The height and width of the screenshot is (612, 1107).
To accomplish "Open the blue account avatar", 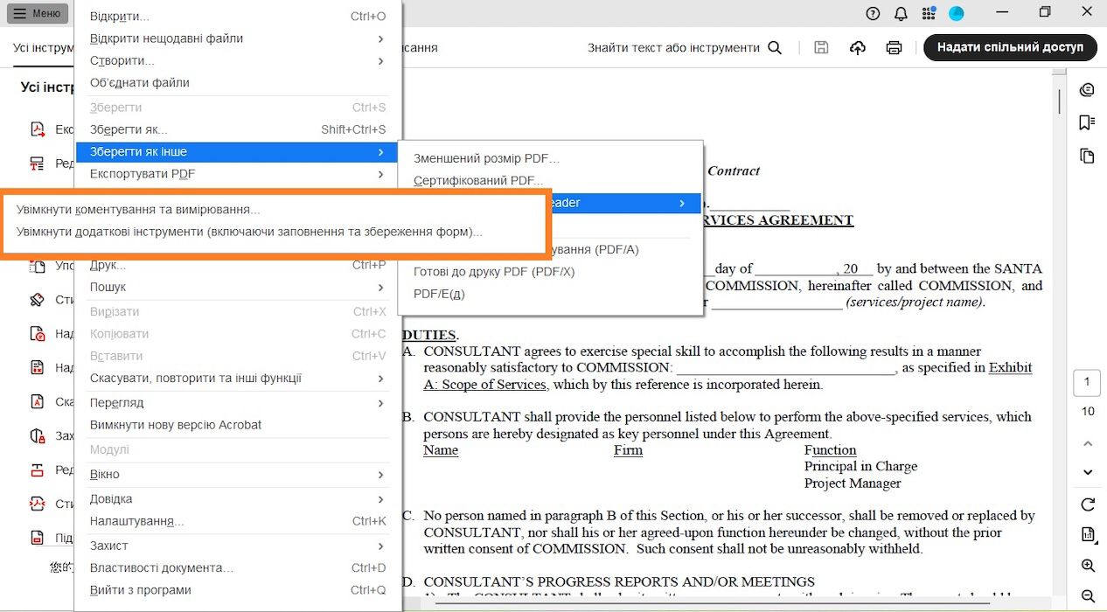I will tap(957, 13).
